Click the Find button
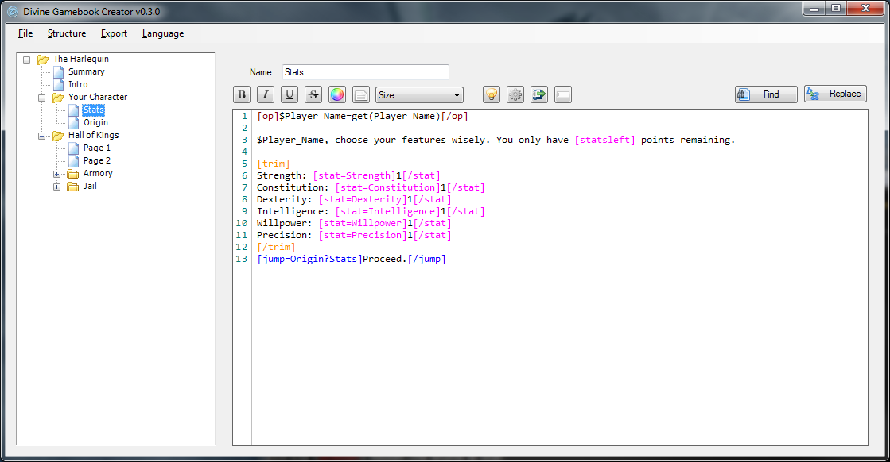 [766, 94]
